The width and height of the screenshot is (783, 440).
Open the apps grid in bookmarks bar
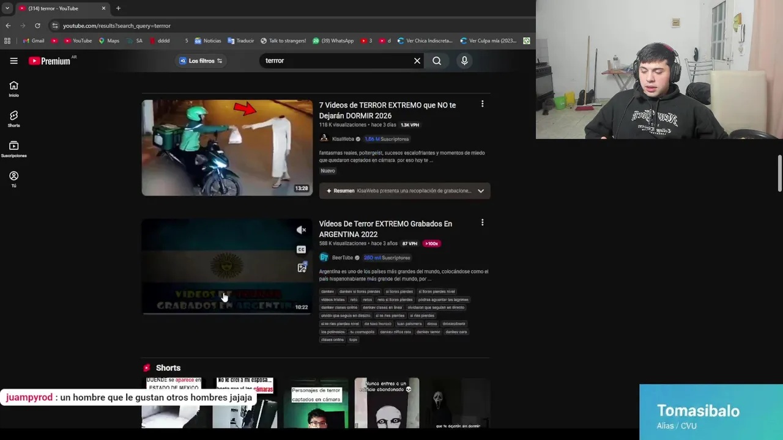(x=7, y=41)
